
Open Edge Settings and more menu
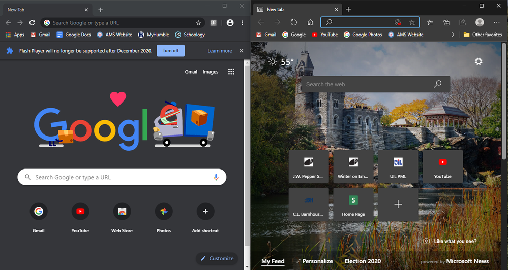[497, 22]
